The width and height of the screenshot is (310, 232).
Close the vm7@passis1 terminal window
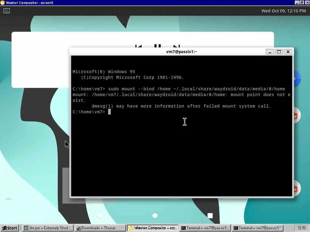pos(288,52)
